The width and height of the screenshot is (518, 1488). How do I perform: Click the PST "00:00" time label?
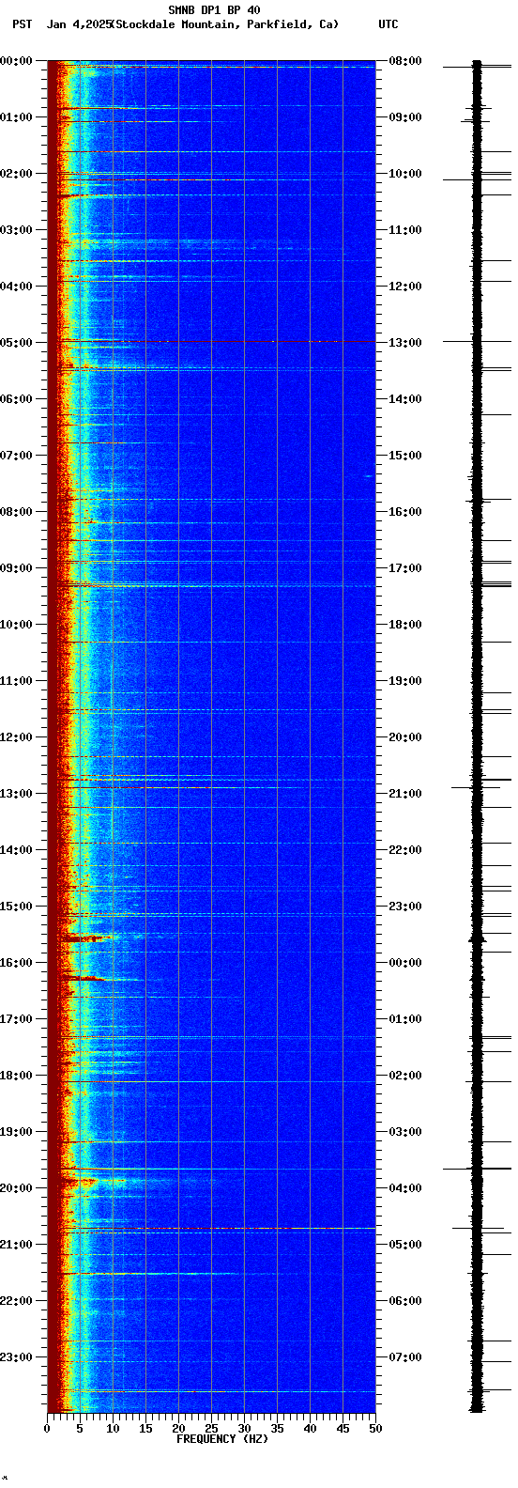pyautogui.click(x=16, y=61)
